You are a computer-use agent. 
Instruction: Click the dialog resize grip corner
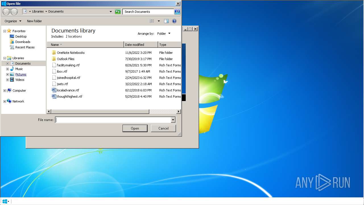coord(179,134)
